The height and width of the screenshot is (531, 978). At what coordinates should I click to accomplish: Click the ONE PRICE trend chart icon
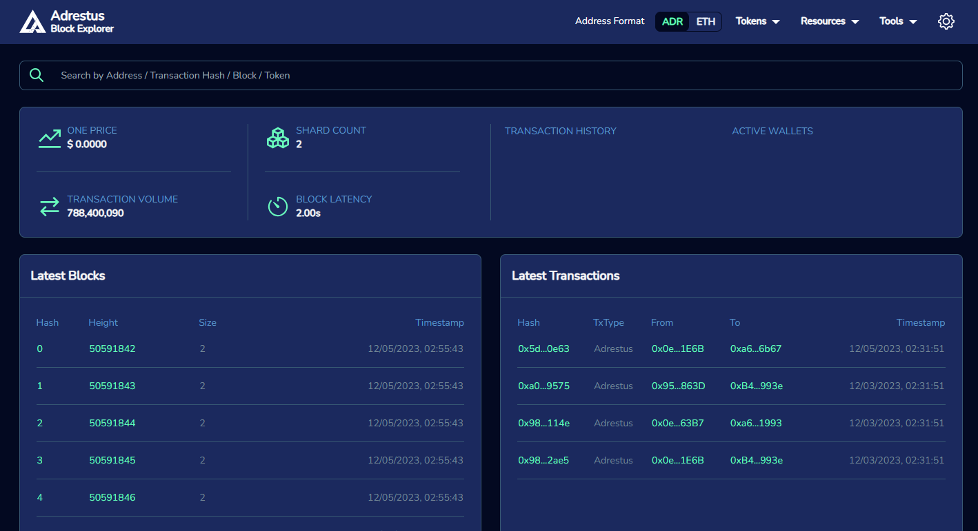[50, 138]
